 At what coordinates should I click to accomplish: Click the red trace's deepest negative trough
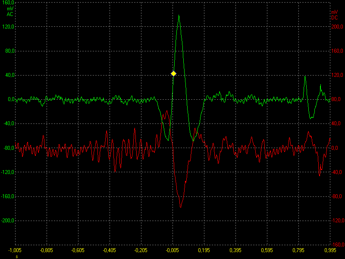(181, 207)
